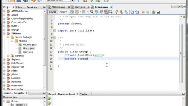The width and height of the screenshot is (188, 106).
Task: Collapse the fbdemo package node
Action: click(12, 41)
